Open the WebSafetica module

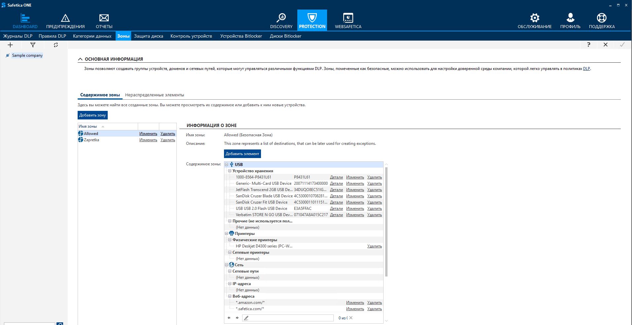(x=348, y=18)
